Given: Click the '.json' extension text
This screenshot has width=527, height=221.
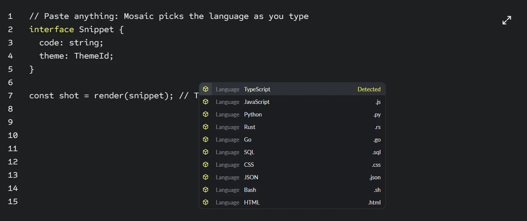Looking at the screenshot, I should (x=375, y=178).
